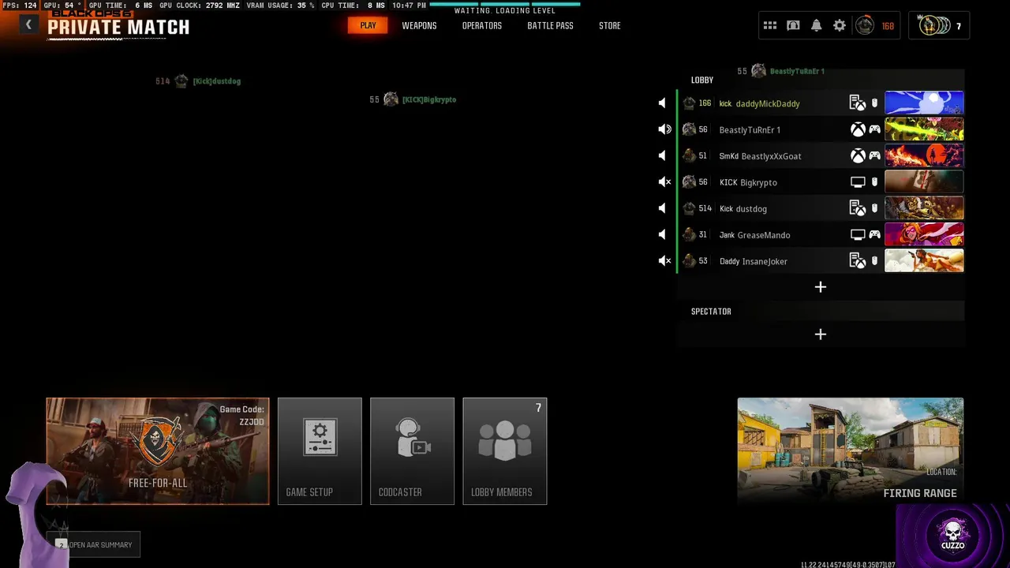Select player row kick daddyMickDaddy
The width and height of the screenshot is (1010, 568).
click(x=821, y=103)
